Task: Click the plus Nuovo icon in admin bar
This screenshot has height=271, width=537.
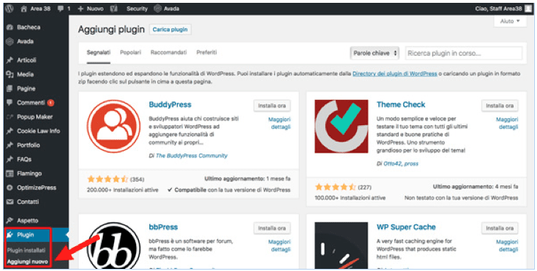Action: 81,9
